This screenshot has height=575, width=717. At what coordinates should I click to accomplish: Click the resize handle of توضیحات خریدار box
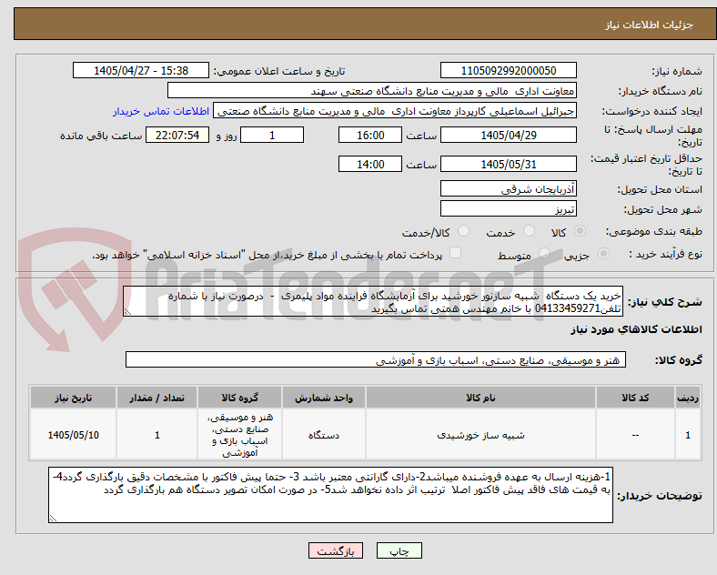pyautogui.click(x=53, y=519)
